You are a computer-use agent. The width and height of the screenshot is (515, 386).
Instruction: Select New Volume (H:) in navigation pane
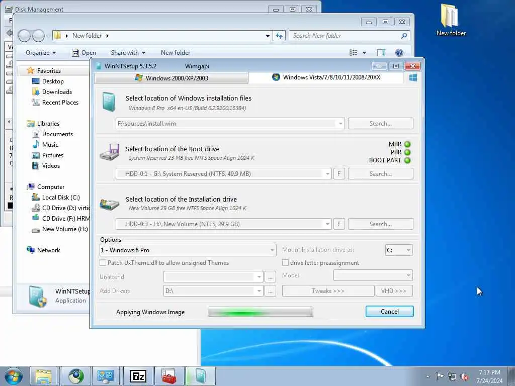[x=59, y=229]
